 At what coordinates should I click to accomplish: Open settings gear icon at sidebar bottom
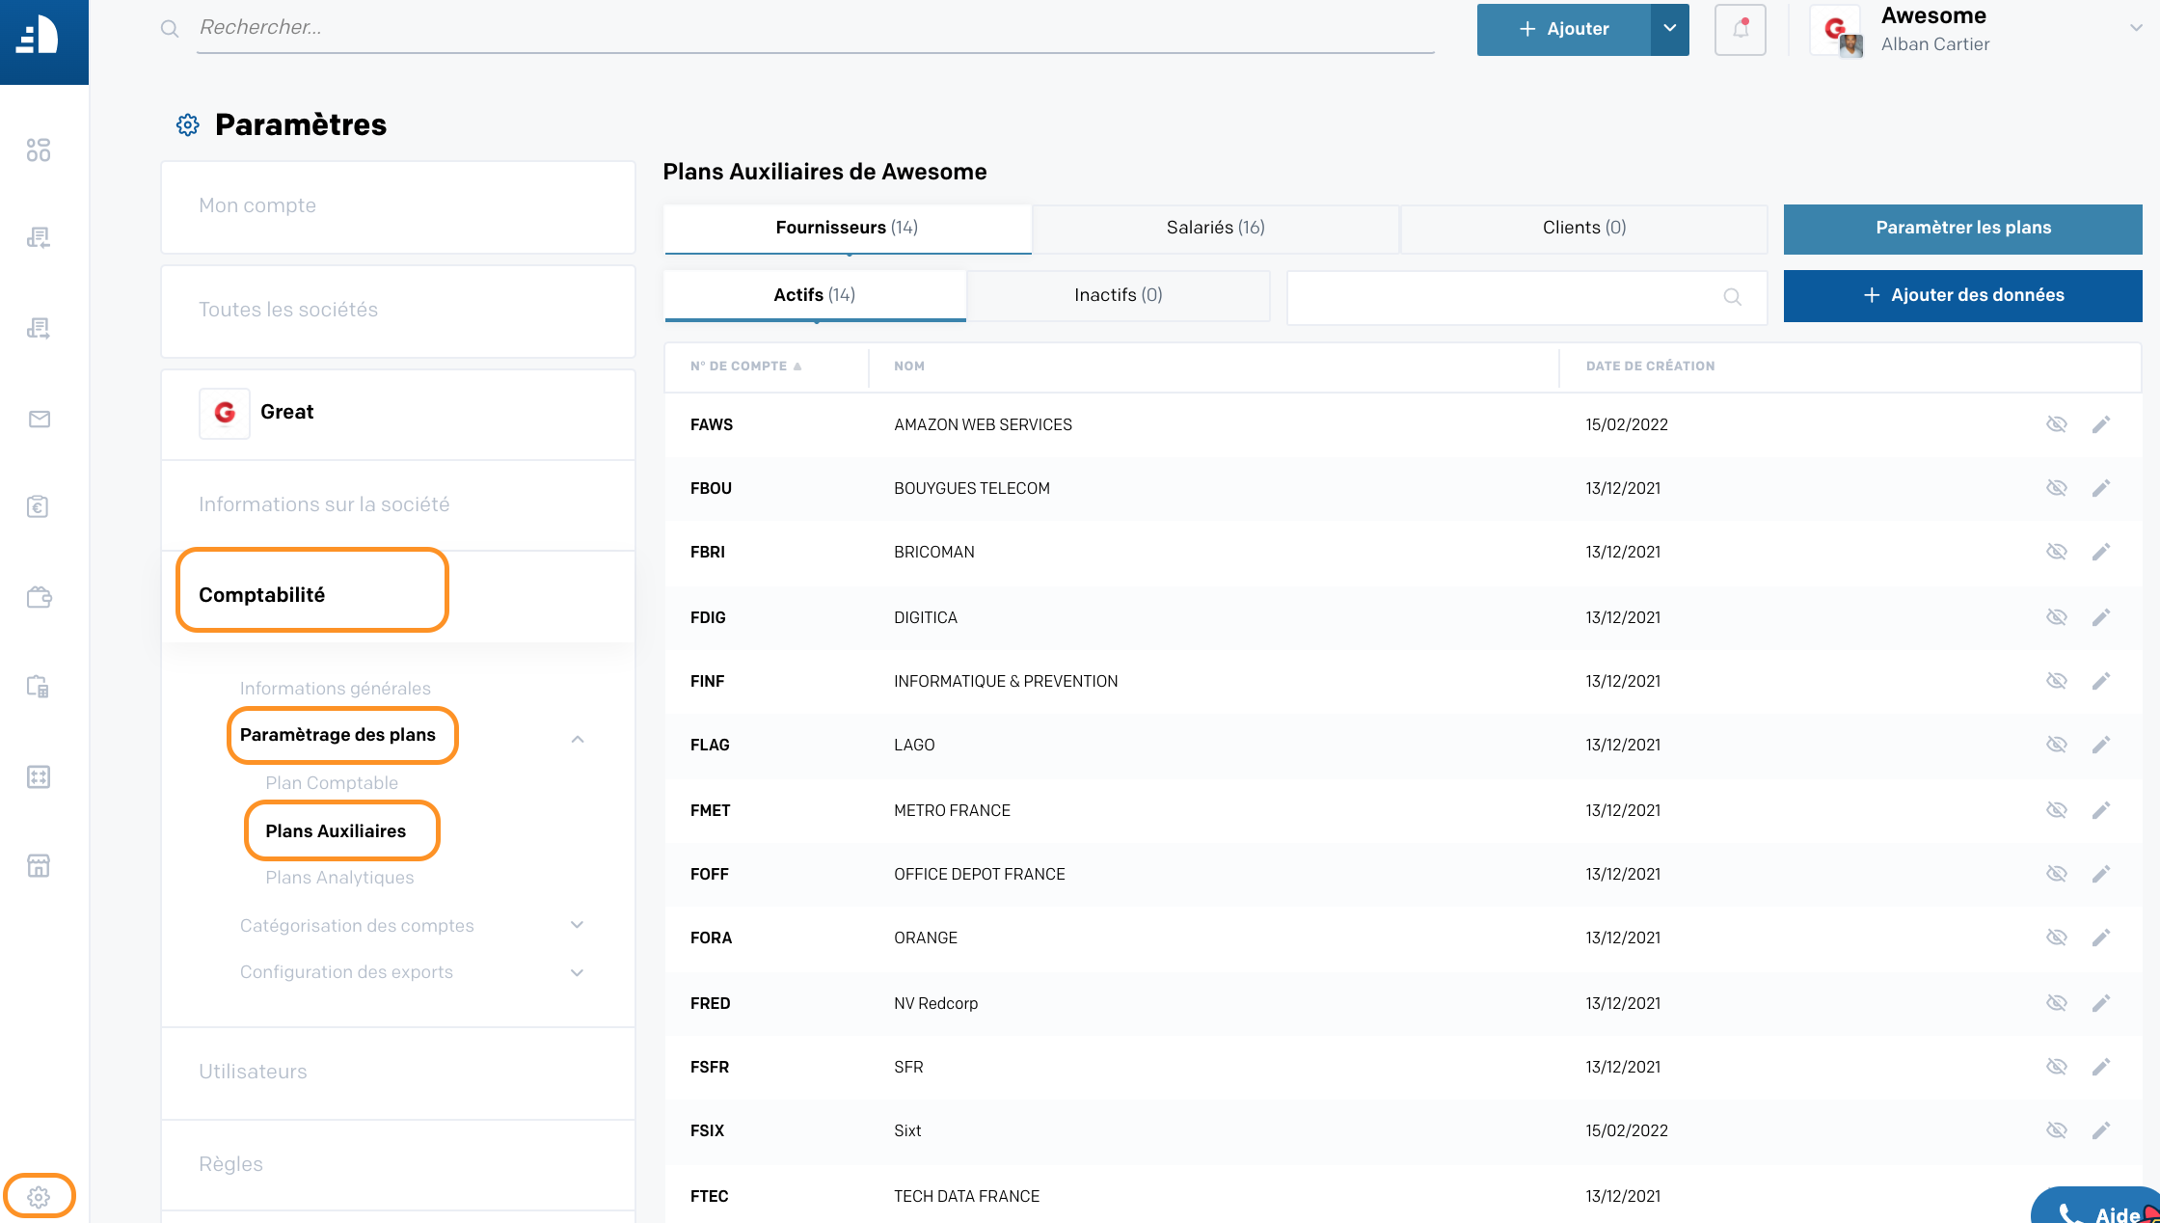39,1197
